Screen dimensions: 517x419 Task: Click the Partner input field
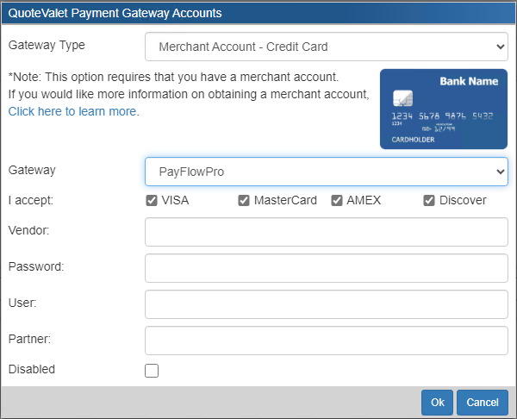pos(327,341)
